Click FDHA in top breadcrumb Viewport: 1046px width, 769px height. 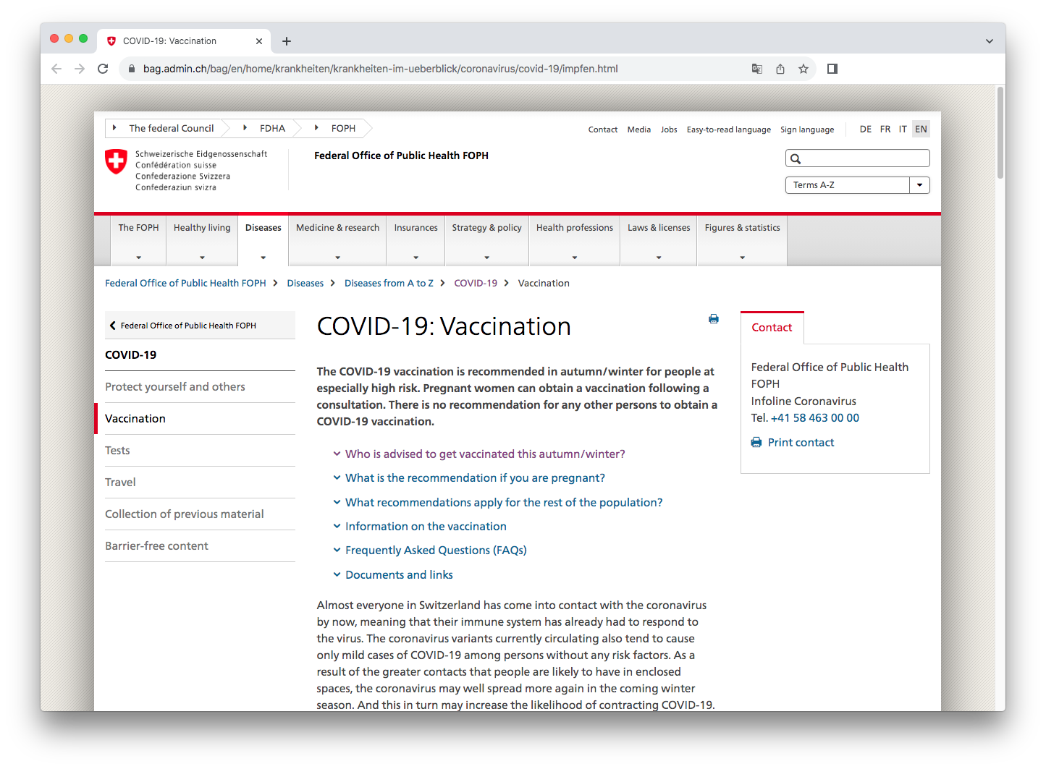point(273,128)
